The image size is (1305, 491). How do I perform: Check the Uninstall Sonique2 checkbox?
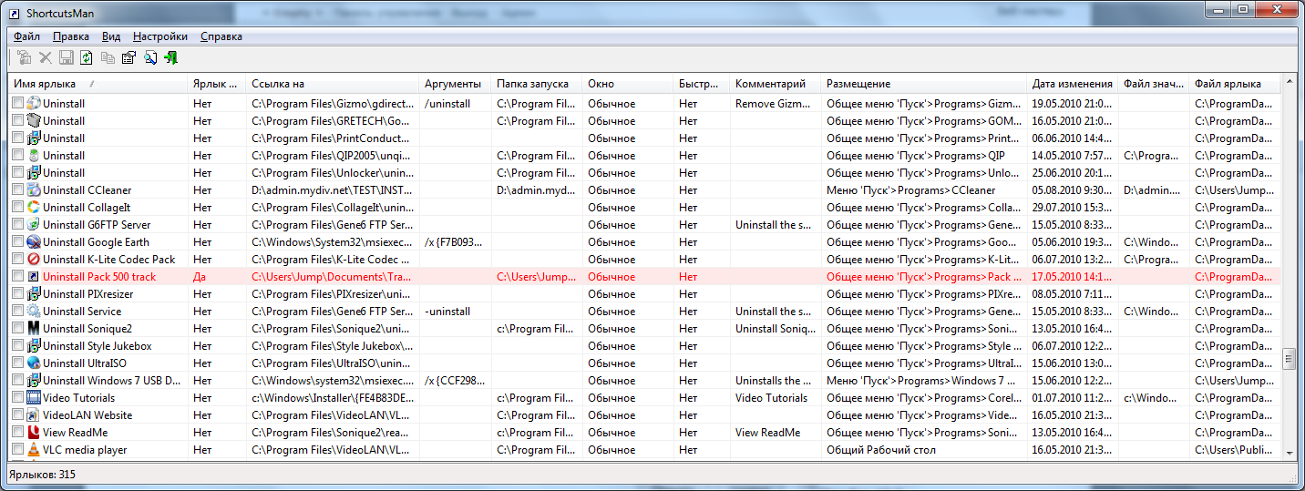point(17,329)
